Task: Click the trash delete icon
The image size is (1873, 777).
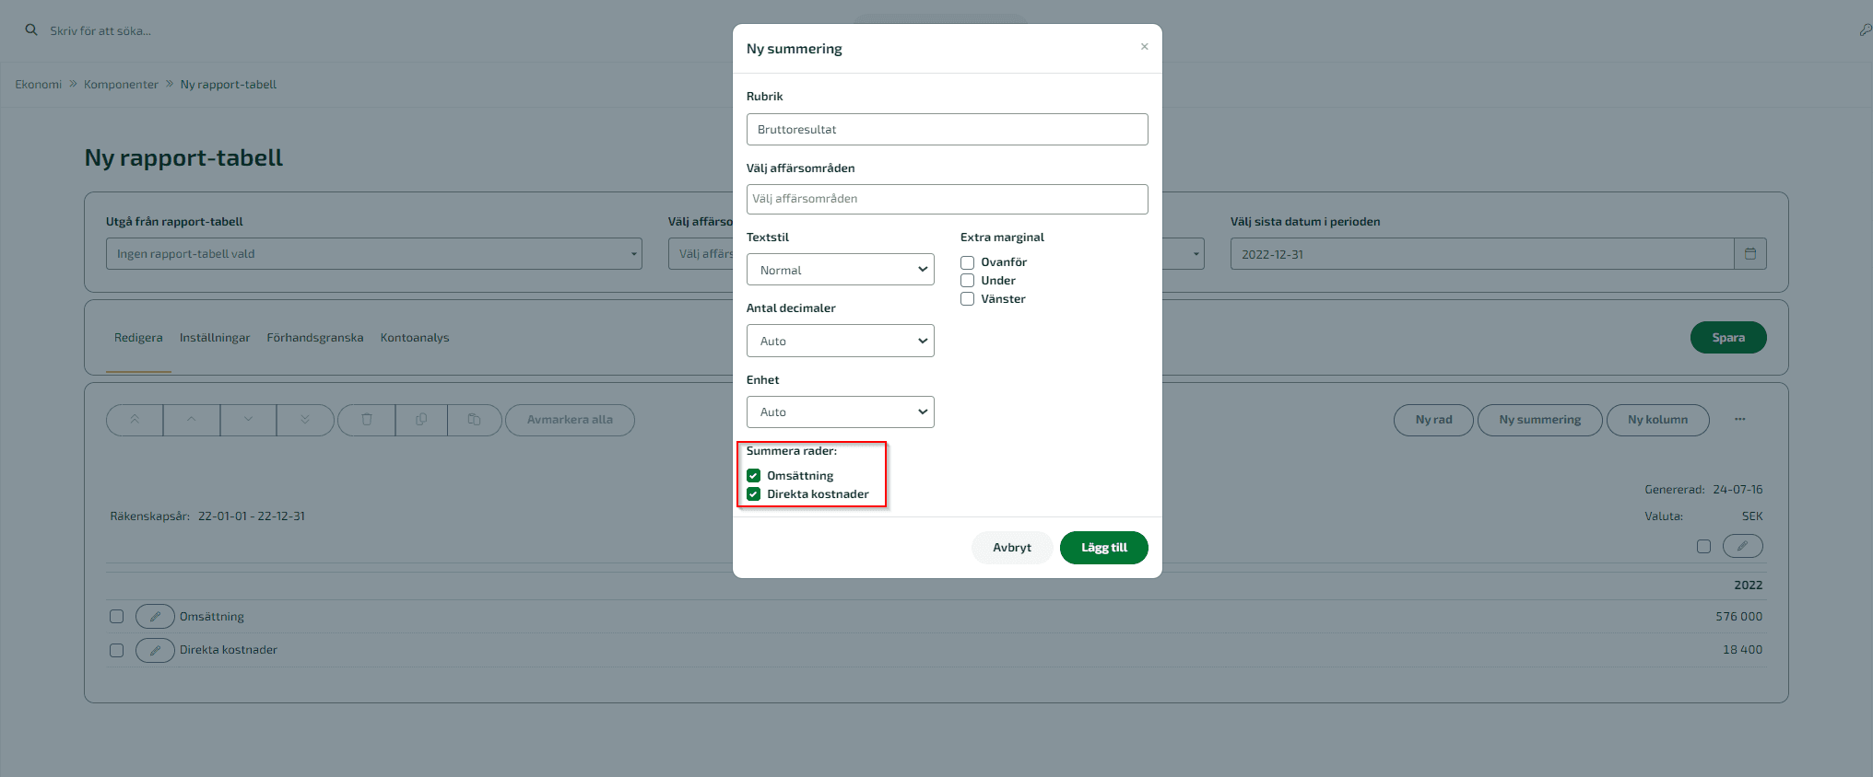Action: click(367, 420)
